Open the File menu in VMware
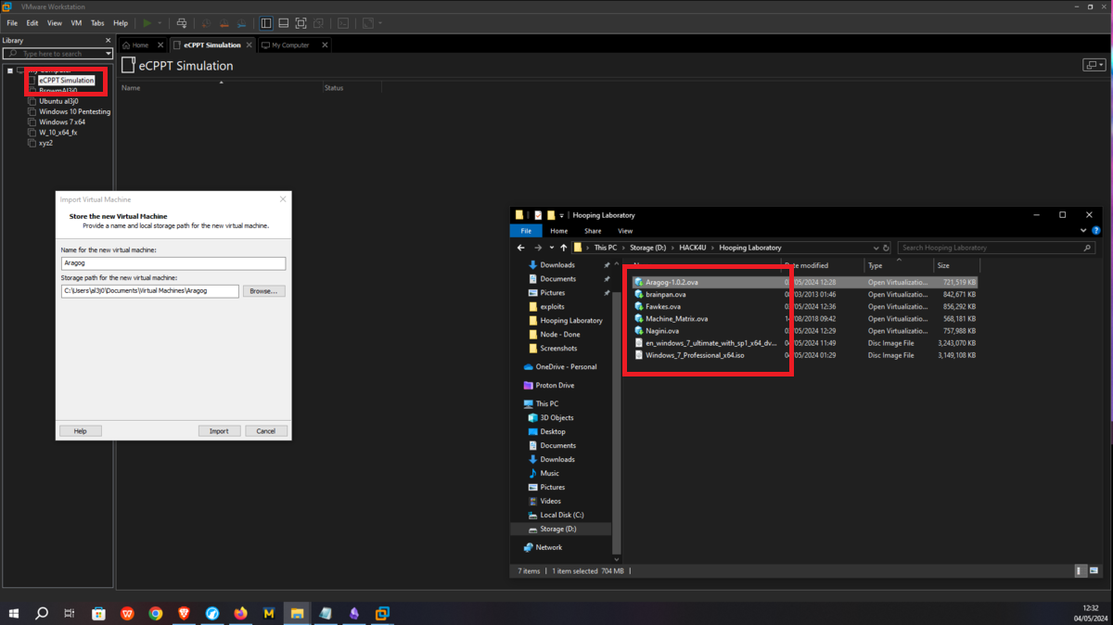The height and width of the screenshot is (625, 1113). pyautogui.click(x=12, y=23)
